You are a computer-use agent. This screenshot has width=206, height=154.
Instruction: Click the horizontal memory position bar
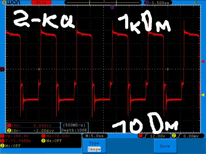pos(103,3)
